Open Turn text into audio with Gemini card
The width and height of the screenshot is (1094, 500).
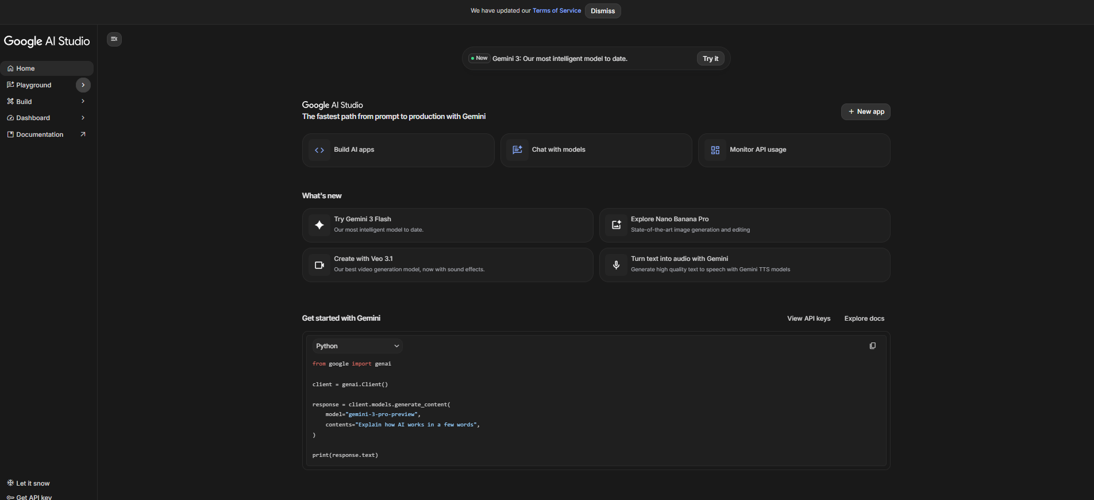745,265
